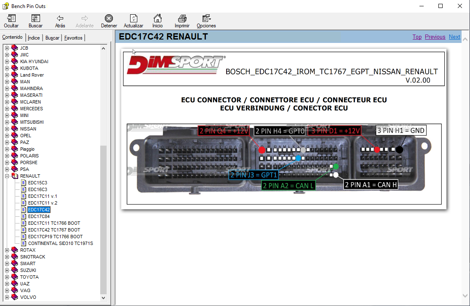Screen dimensions: 470x306
Task: Click the EDC17C84 document icon
Action: coord(24,216)
